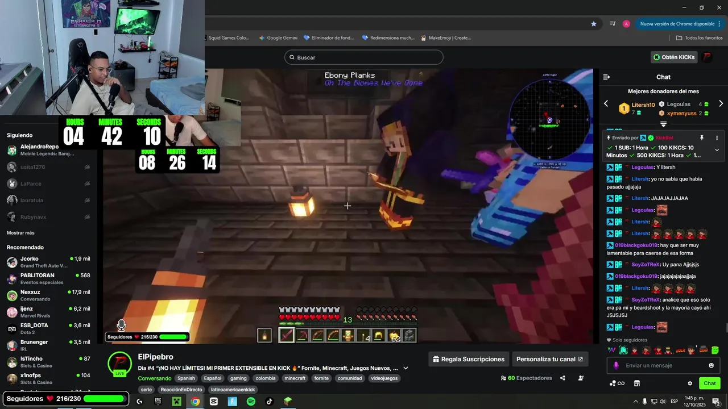Open Todos los favoritos folder

[x=699, y=38]
